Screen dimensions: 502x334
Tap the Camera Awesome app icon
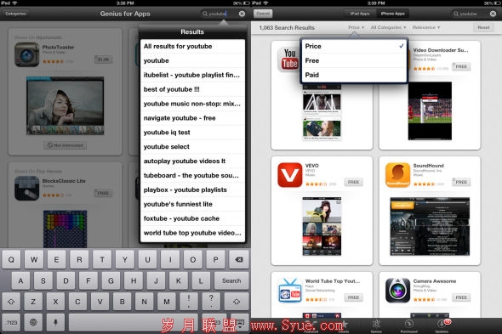click(x=397, y=291)
